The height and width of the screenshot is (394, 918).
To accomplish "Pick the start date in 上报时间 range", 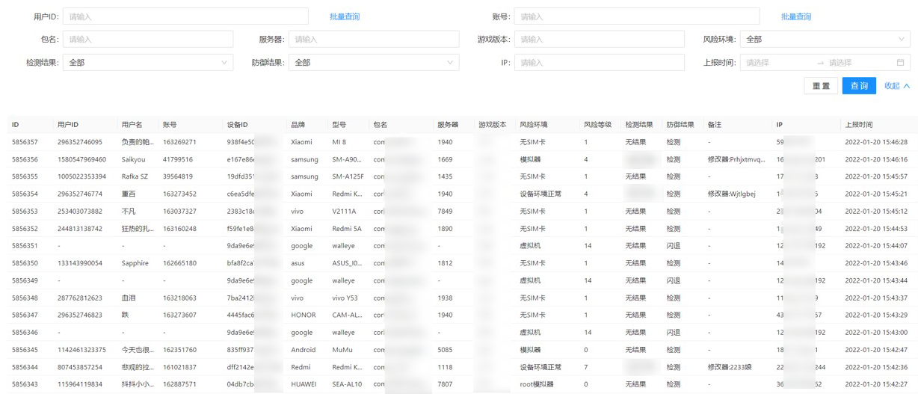I will tap(777, 63).
